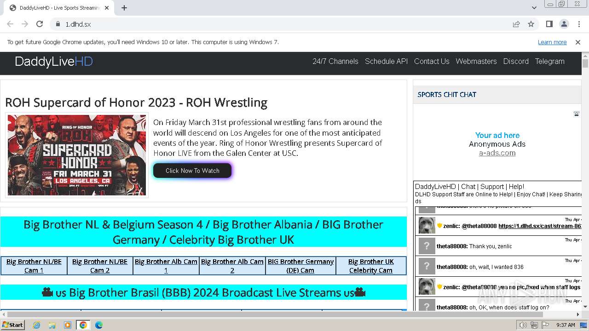Click theta88008 name on 'wanted 836' message

pyautogui.click(x=452, y=267)
